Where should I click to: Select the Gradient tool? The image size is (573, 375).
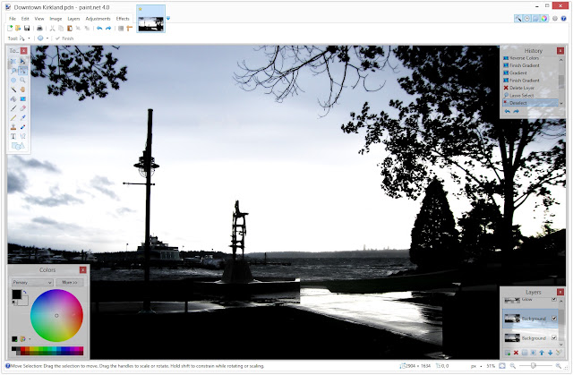pyautogui.click(x=22, y=99)
